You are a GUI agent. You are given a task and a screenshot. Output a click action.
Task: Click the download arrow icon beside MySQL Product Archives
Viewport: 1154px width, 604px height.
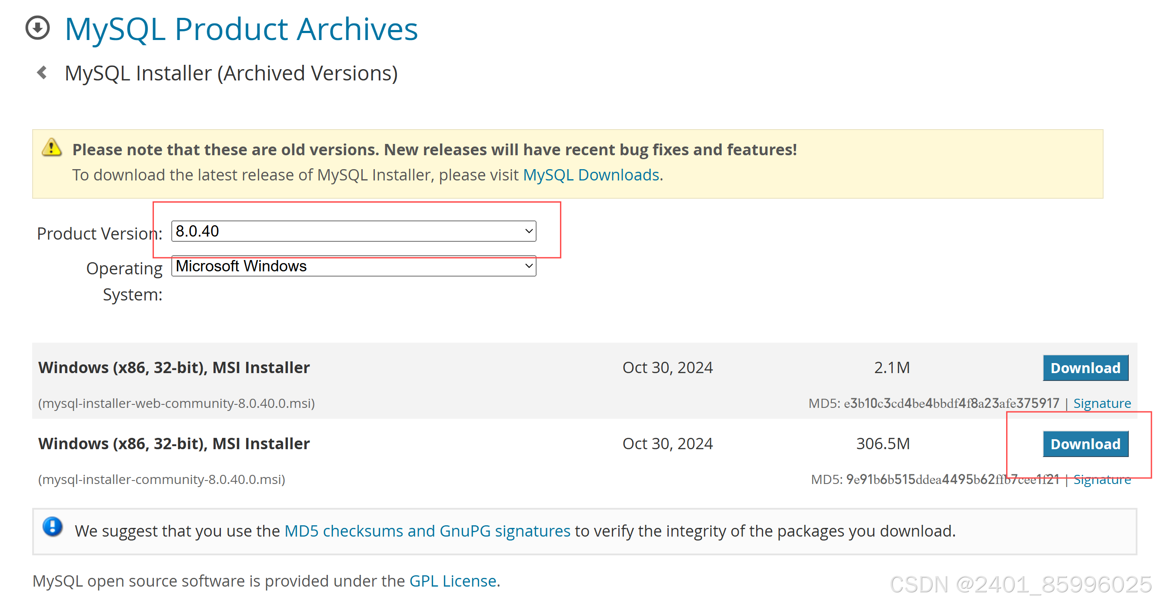[x=38, y=28]
